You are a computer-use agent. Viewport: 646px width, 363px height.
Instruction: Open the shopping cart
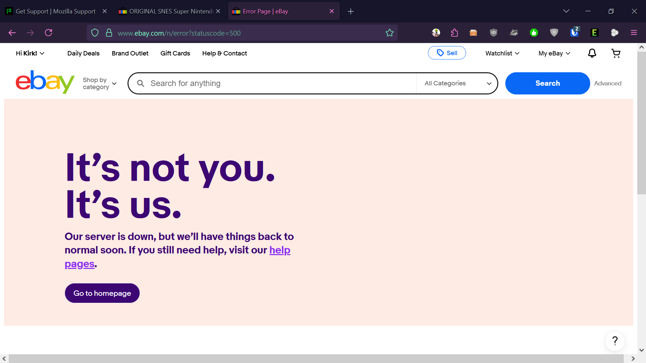click(x=616, y=53)
